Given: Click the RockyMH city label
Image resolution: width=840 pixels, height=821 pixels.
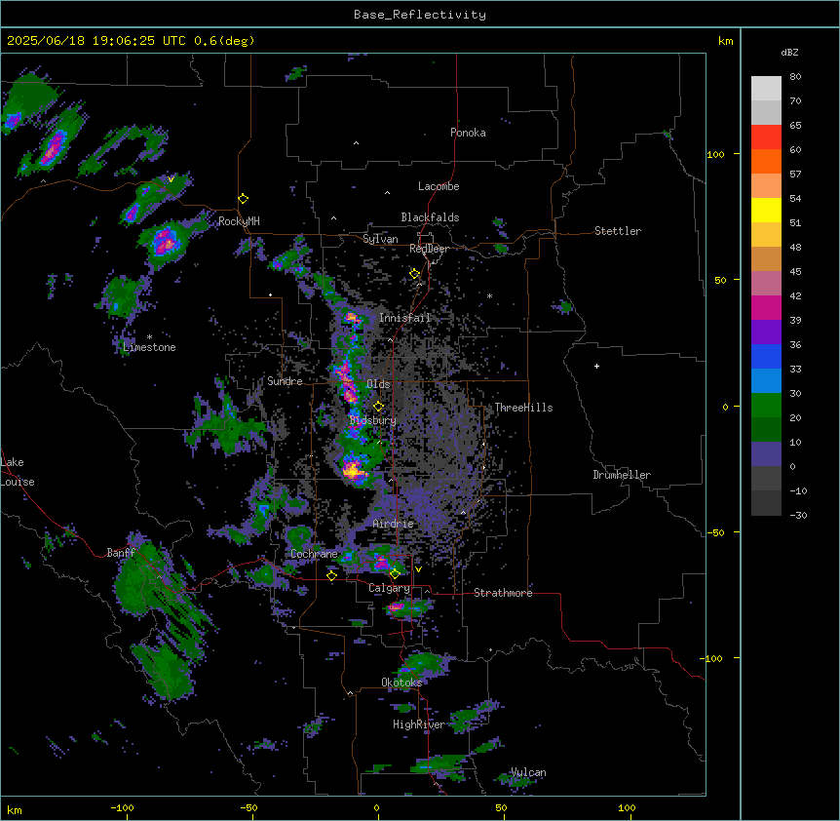Looking at the screenshot, I should point(239,221).
